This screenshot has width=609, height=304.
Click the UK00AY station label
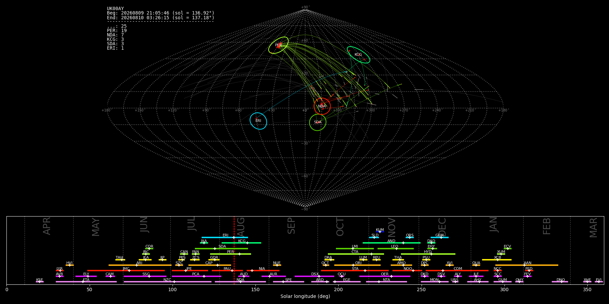pos(115,9)
